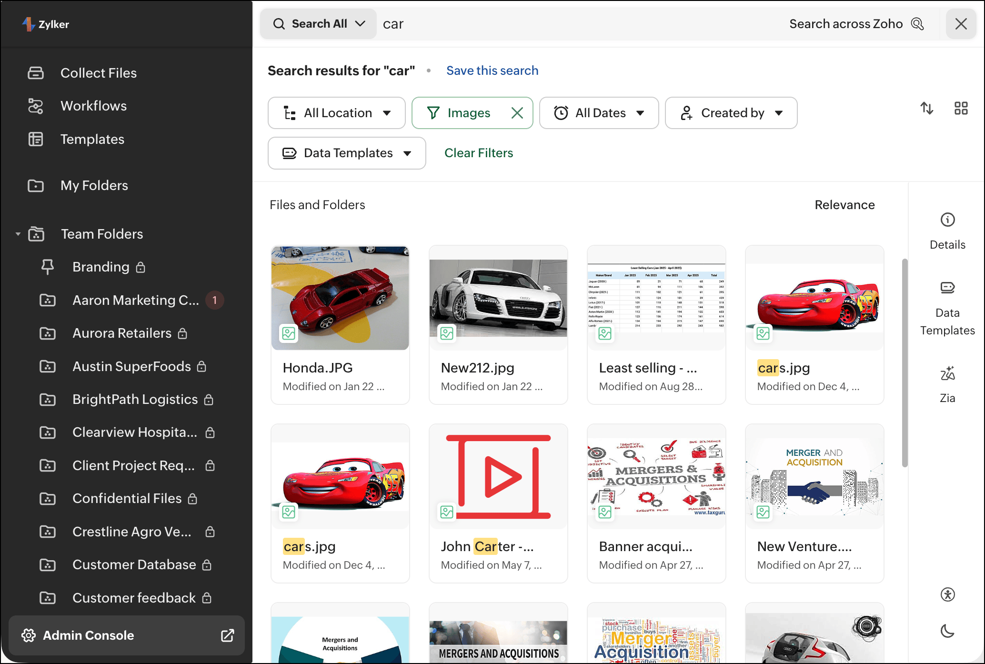Open BrightPath Logistics team folder
Screen dimensions: 985x664
135,399
